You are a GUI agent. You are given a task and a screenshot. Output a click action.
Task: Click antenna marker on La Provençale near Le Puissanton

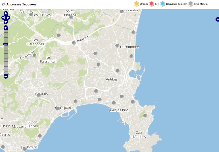[x=34, y=55]
